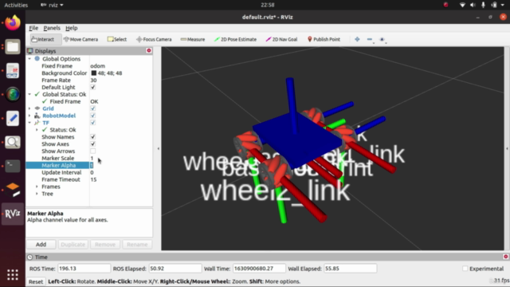Open the Background Color swatch
This screenshot has height=287, width=510.
[94, 73]
